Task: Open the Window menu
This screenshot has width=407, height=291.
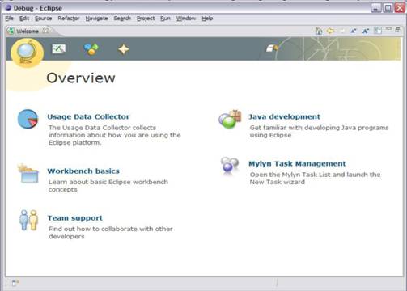Action: tap(186, 19)
